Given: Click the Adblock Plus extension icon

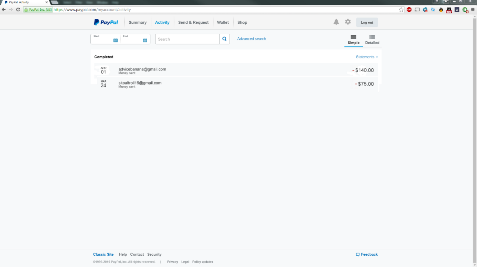Looking at the screenshot, I should pos(409,10).
